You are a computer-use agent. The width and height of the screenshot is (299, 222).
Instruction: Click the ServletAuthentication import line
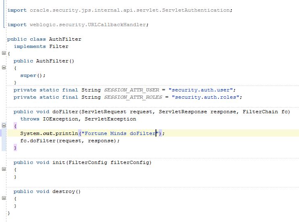120,10
